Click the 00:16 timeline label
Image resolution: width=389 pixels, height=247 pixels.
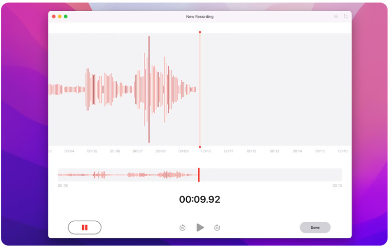[x=343, y=151]
